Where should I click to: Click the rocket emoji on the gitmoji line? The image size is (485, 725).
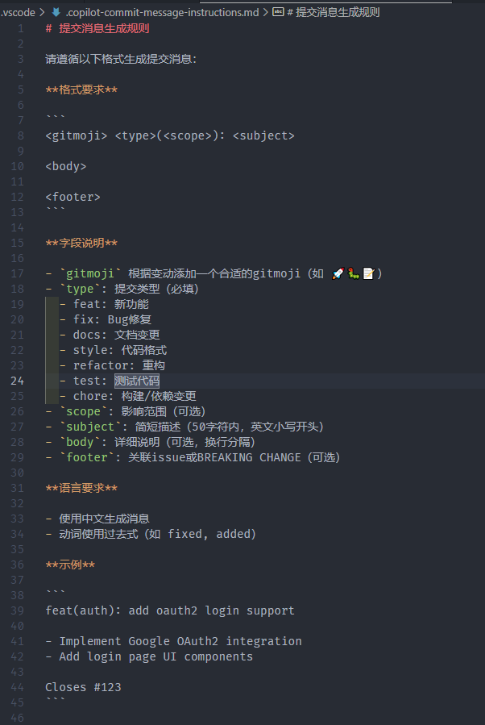pos(338,273)
